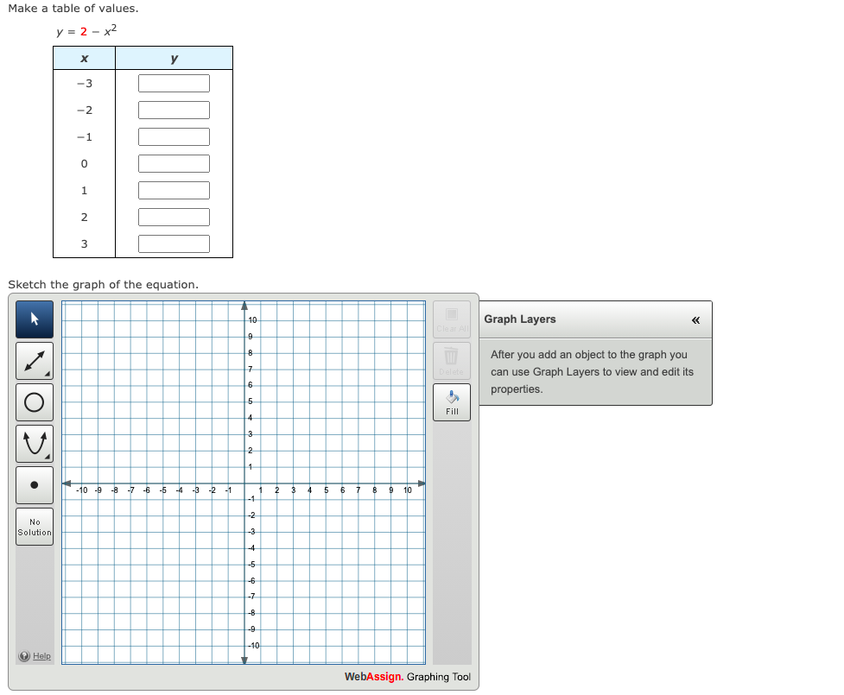This screenshot has width=844, height=695.
Task: Click the x column header
Action: click(84, 58)
